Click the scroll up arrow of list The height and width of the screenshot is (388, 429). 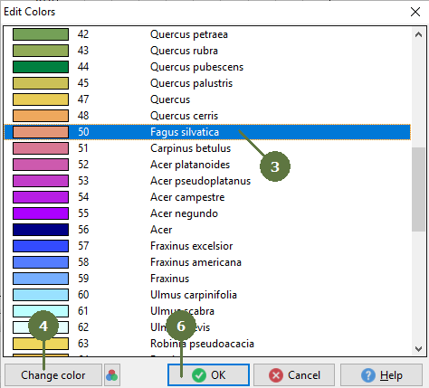(418, 34)
